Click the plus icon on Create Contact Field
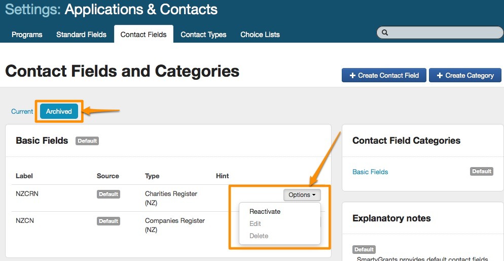Screen dimensions: 504x261 (352, 76)
